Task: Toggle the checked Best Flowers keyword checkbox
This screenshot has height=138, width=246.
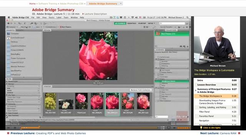Action: click(160, 70)
